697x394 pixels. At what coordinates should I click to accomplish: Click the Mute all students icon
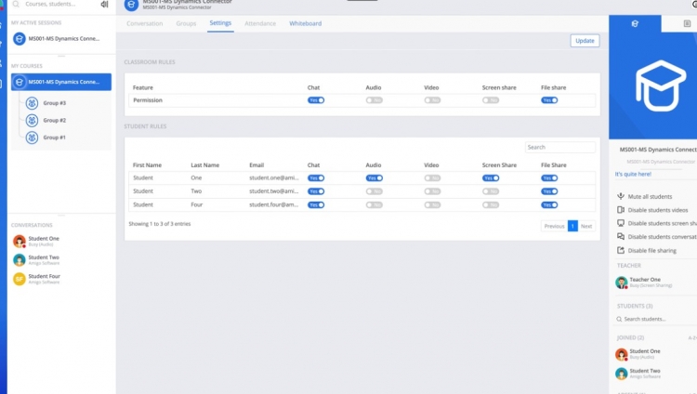pyautogui.click(x=620, y=196)
